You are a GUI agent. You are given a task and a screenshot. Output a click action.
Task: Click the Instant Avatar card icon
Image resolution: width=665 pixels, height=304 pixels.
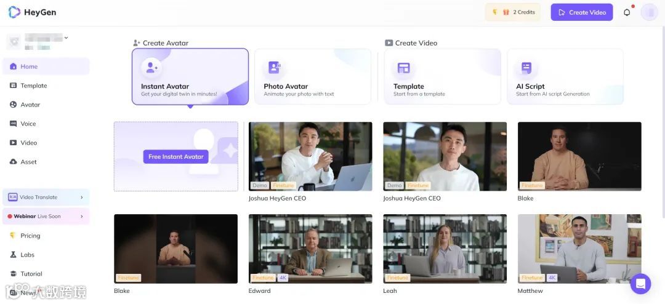151,68
